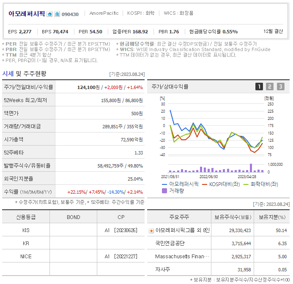This screenshot has height=284, width=293.
Task: Select the 52주베타 1.33 value
Action: [x=139, y=153]
